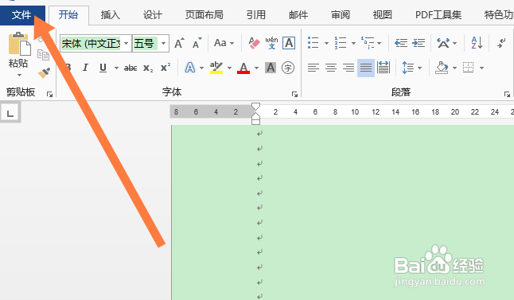The width and height of the screenshot is (514, 300).
Task: Expand the font name dropdown arrow
Action: click(x=127, y=43)
